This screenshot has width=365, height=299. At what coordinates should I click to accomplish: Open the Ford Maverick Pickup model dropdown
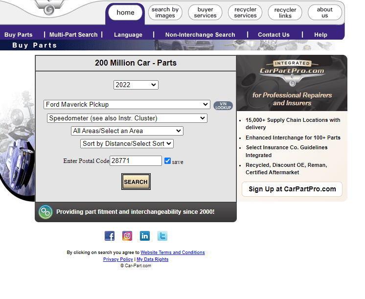[127, 104]
